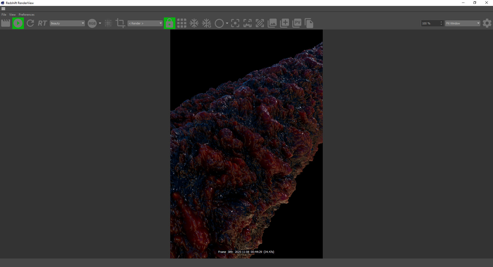The width and height of the screenshot is (493, 267).
Task: Select the crop region tool
Action: [x=120, y=23]
